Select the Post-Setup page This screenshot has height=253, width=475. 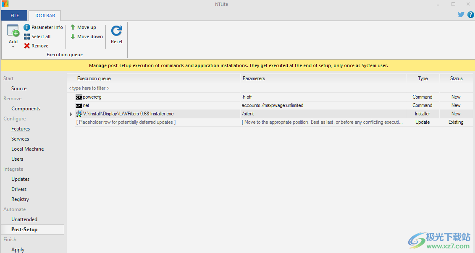tap(33, 230)
